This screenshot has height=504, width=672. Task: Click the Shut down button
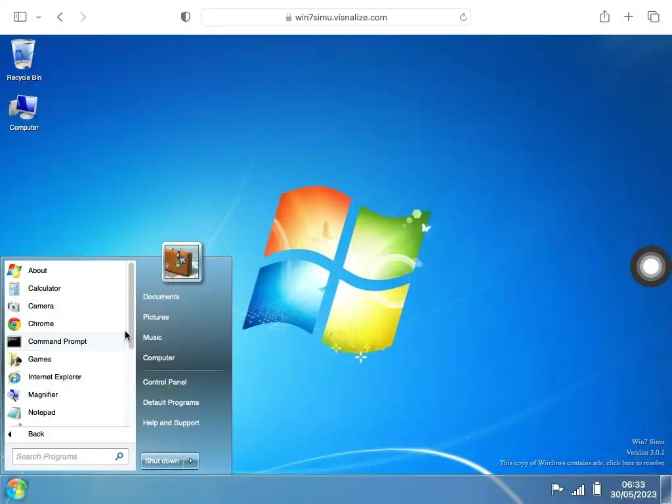point(161,461)
